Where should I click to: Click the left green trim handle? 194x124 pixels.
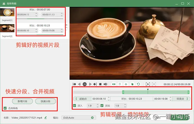click(123, 92)
